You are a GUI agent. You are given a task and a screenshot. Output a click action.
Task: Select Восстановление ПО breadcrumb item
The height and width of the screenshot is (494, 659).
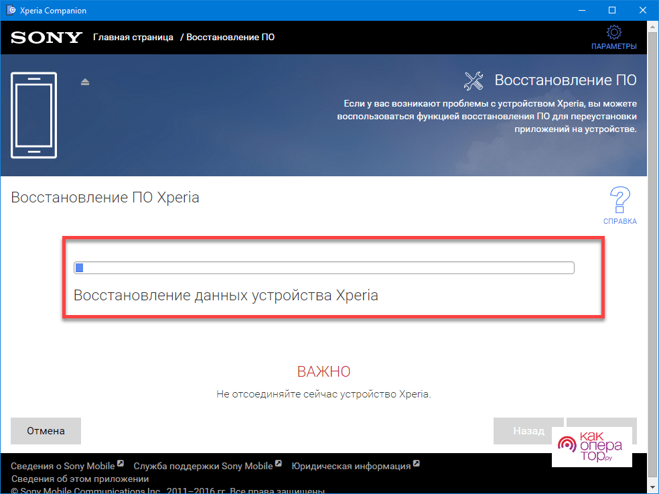[230, 37]
